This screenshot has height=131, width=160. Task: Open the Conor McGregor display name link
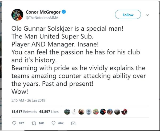click(43, 12)
